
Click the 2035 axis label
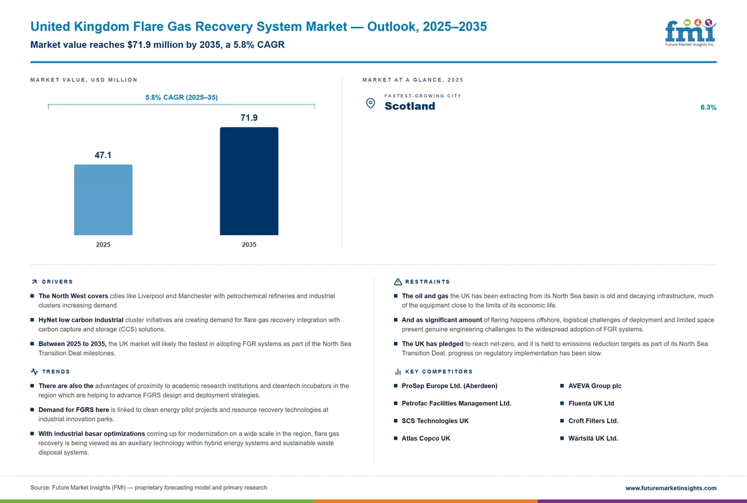249,245
